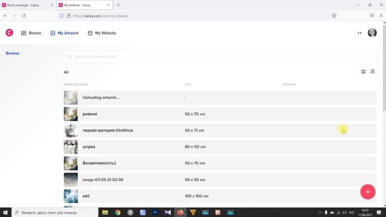Viewport: 386px width, 217px height.
Task: Close the Room mockups browser tab
Action: click(51, 5)
